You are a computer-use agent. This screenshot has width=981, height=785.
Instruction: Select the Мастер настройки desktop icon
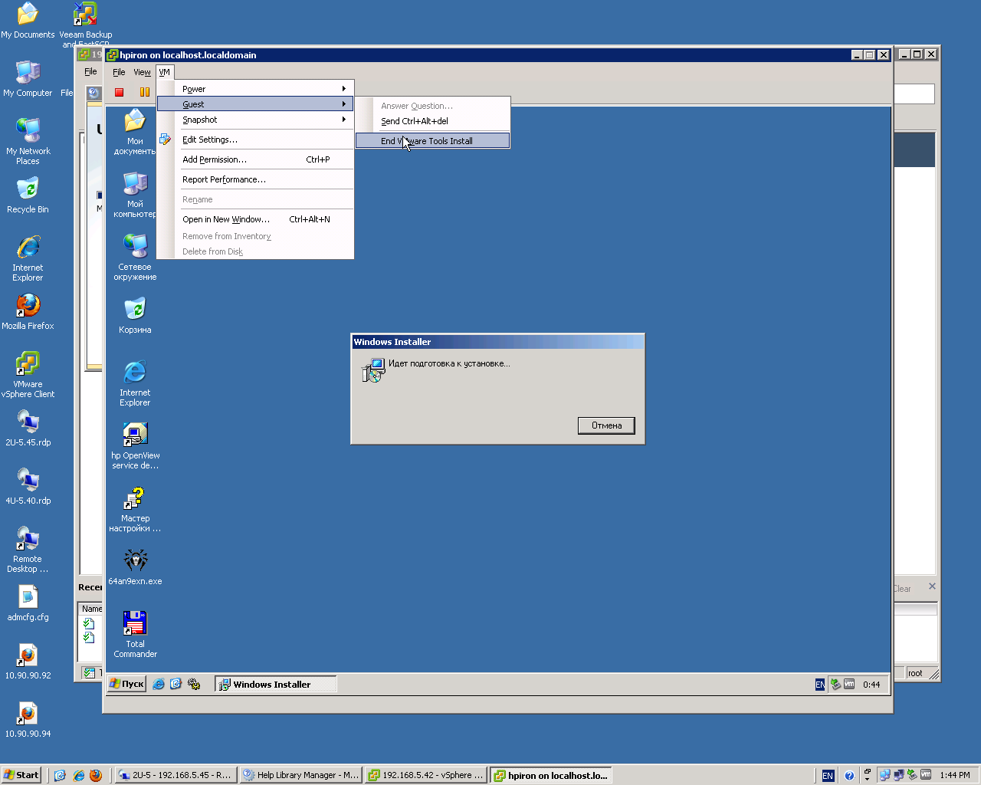135,509
